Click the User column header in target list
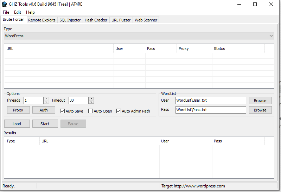The height and width of the screenshot is (192, 281). 129,49
